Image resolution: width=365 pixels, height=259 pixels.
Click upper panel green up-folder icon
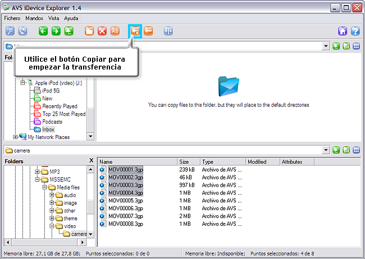coord(336,47)
